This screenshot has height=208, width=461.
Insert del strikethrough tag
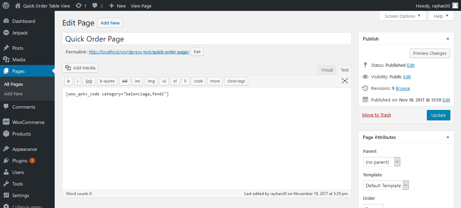(x=125, y=81)
